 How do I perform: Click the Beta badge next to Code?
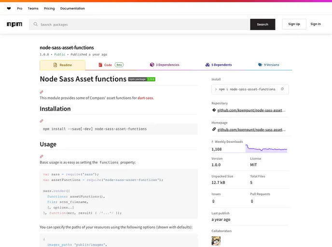point(119,65)
